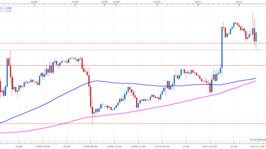
Task: Select the blue indicator value 1.1086
Action: [x=7, y=8]
